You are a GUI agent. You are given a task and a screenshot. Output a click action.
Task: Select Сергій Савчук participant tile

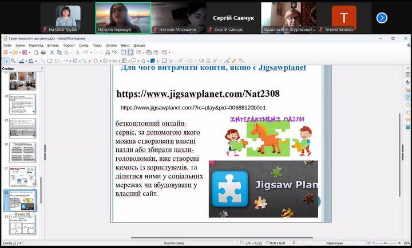pyautogui.click(x=233, y=18)
